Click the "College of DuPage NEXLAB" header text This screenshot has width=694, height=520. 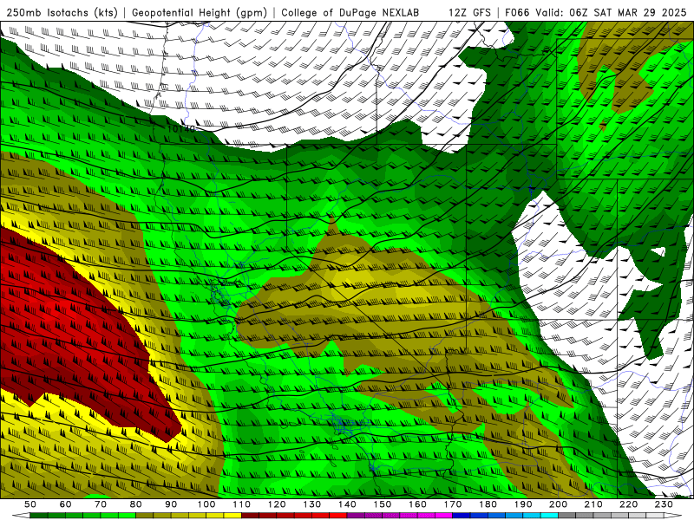click(350, 13)
